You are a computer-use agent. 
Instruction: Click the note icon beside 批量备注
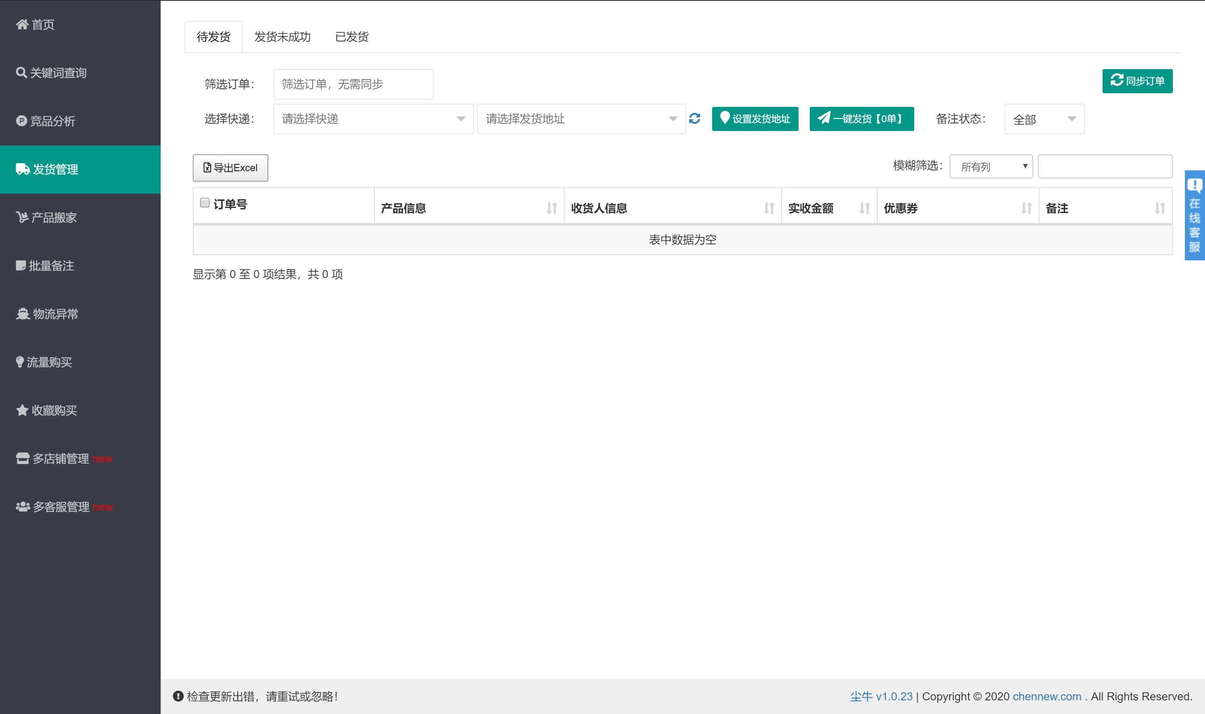21,265
